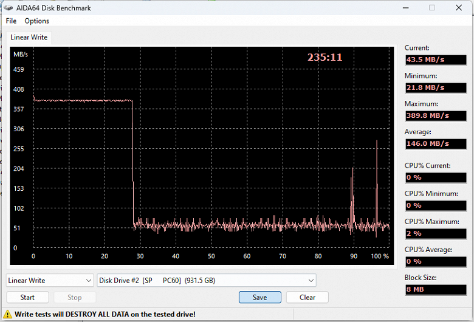Click the CPU% Maximum 2 % readout

[x=436, y=233]
